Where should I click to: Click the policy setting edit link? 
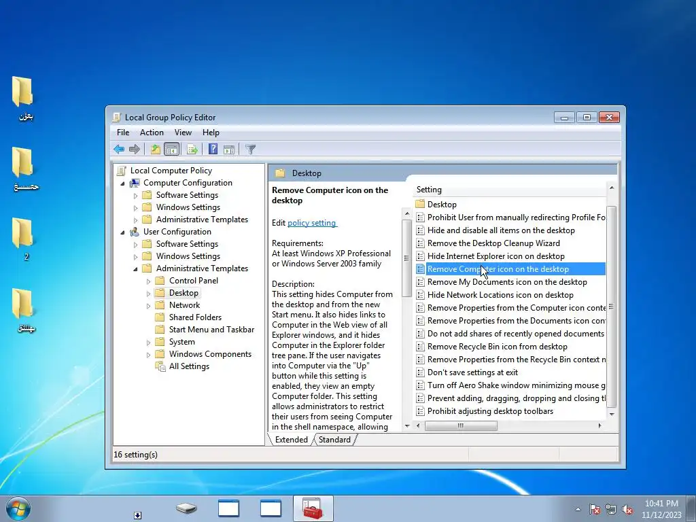click(311, 223)
